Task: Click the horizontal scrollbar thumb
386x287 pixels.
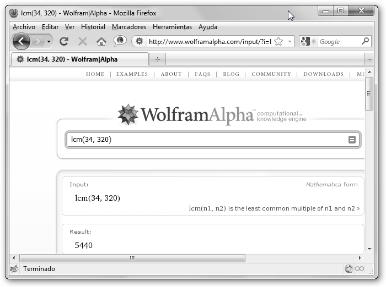Action: pyautogui.click(x=132, y=258)
